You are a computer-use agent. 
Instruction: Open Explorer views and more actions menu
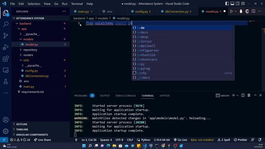pyautogui.click(x=64, y=11)
